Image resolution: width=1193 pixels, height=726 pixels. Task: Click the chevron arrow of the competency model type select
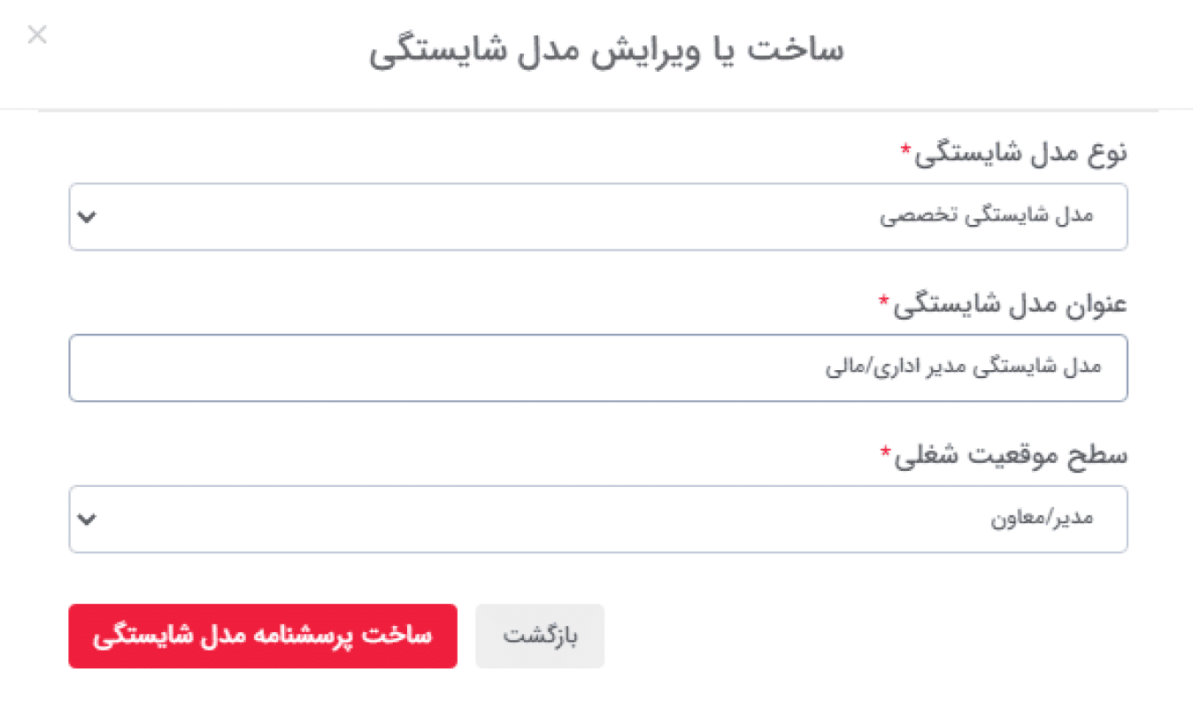point(86,217)
